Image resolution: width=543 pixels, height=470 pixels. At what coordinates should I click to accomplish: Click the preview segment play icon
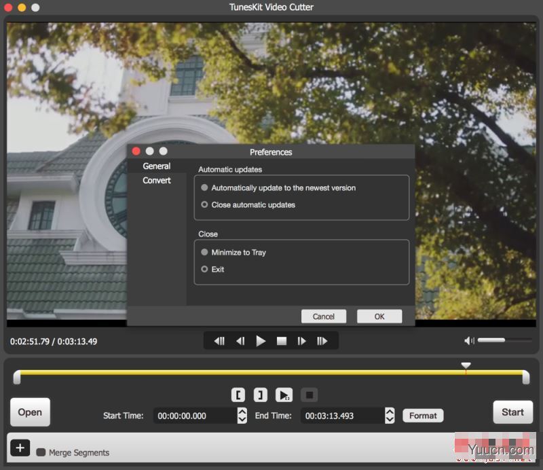pyautogui.click(x=284, y=394)
